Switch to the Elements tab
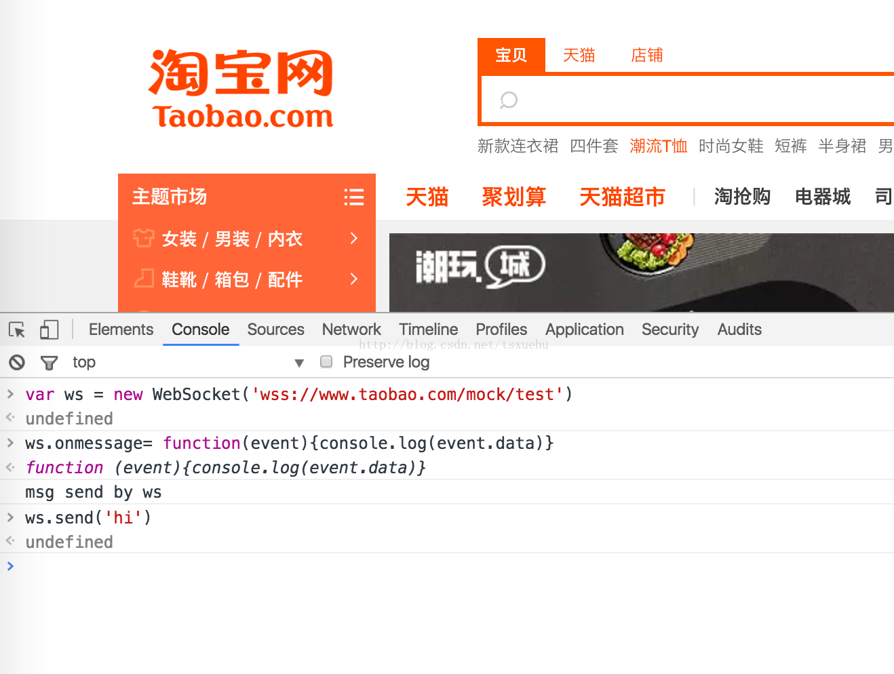 coord(121,330)
